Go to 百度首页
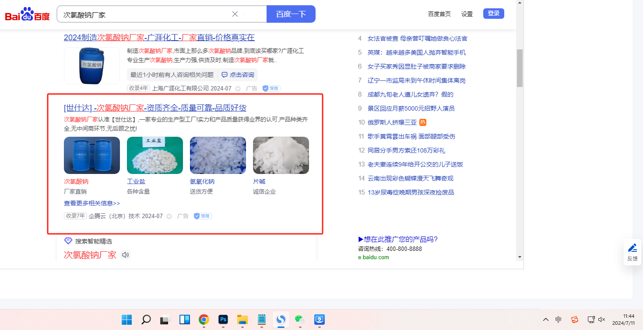The image size is (643, 330). click(x=439, y=14)
